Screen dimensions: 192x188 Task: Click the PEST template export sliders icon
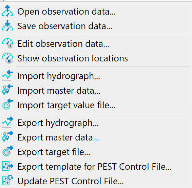point(7,166)
